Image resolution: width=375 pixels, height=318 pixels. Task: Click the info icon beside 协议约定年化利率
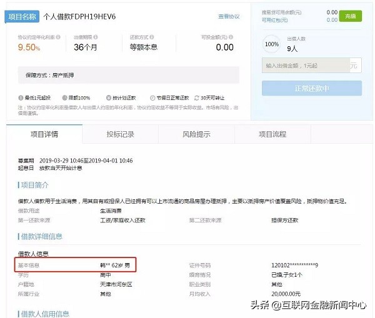click(x=58, y=37)
